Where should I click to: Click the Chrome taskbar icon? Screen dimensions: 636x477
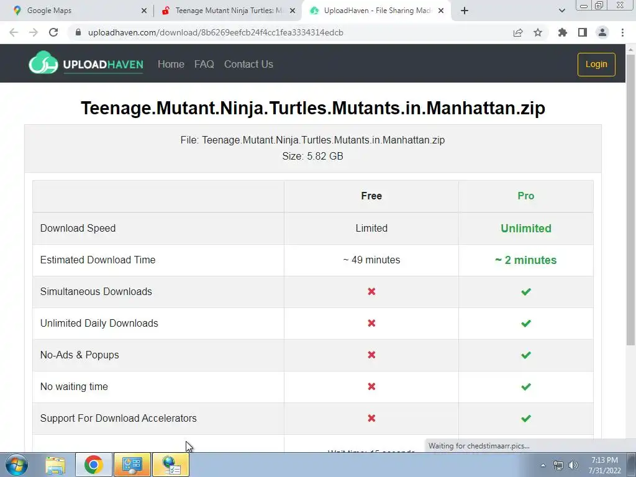pos(93,465)
